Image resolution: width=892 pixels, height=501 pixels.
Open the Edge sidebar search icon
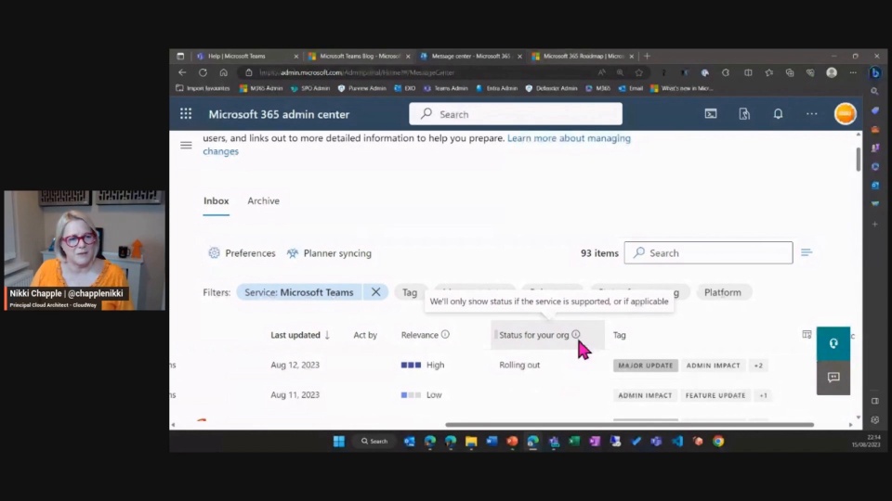pos(875,92)
